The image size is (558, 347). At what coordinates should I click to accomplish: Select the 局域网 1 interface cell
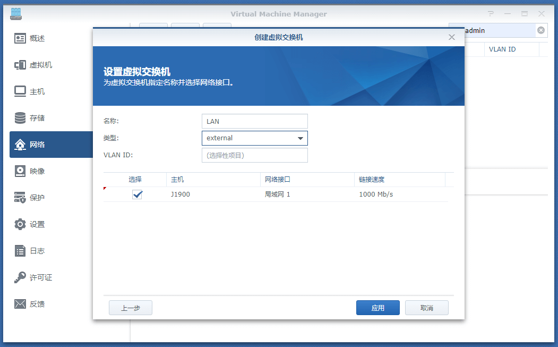click(x=277, y=194)
